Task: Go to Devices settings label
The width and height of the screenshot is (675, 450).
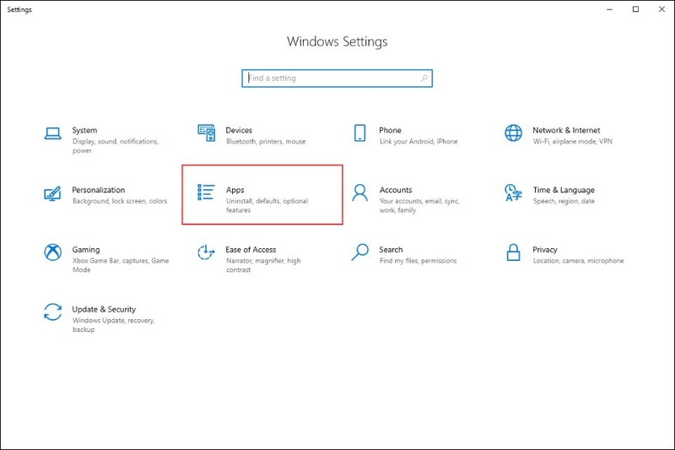Action: click(x=239, y=131)
